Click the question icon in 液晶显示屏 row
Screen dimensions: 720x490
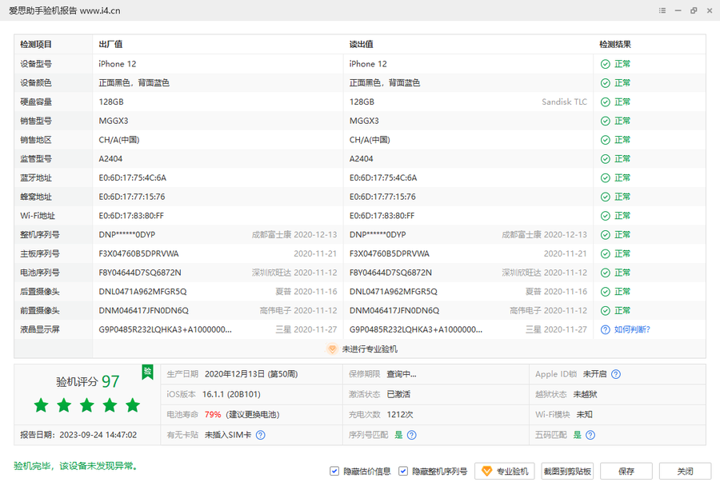click(x=606, y=330)
